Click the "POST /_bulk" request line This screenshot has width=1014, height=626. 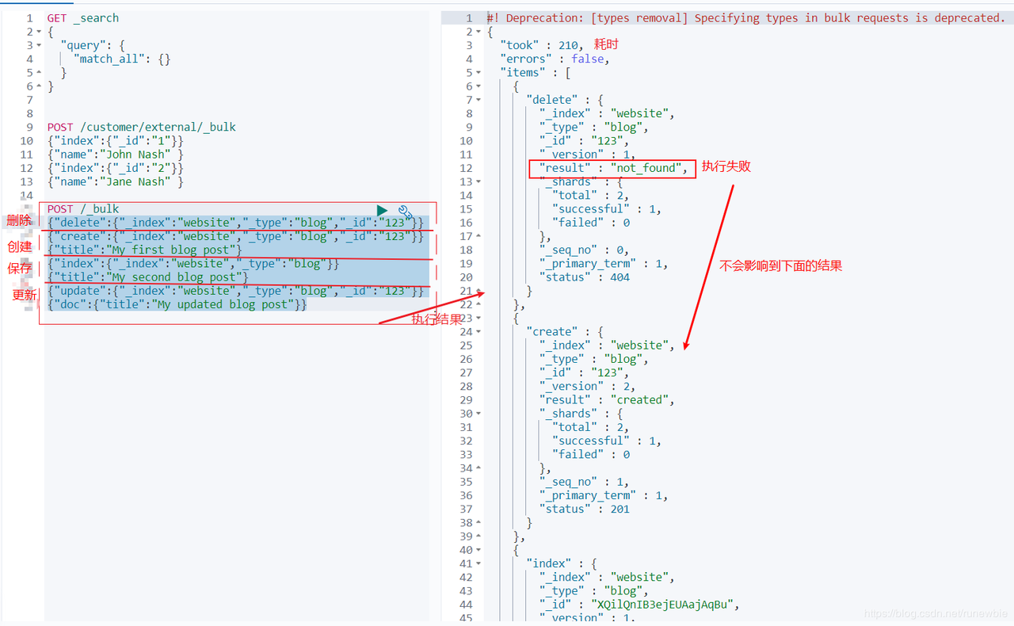click(x=83, y=209)
